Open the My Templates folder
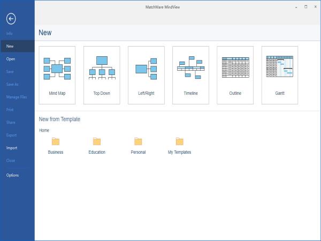Viewport: 321px width, 241px height. point(180,146)
